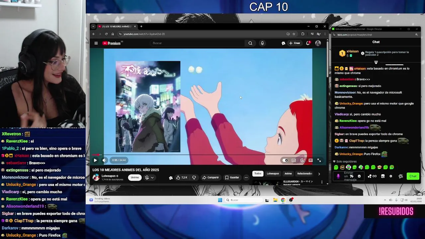Focus the Enviar un mensaje field
Screen dimensions: 425x239
(x=349, y=176)
